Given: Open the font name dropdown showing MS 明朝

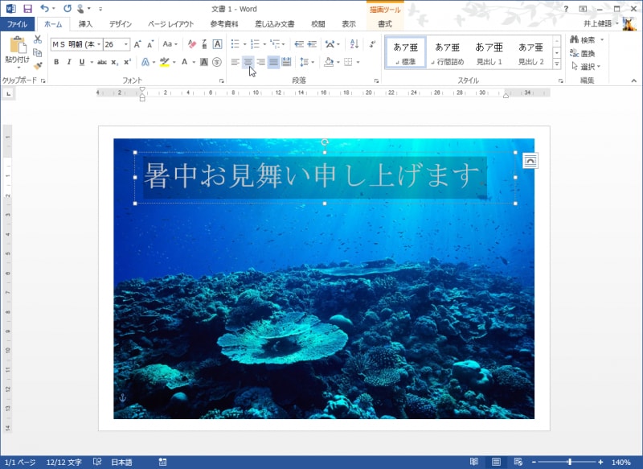Looking at the screenshot, I should pyautogui.click(x=99, y=44).
